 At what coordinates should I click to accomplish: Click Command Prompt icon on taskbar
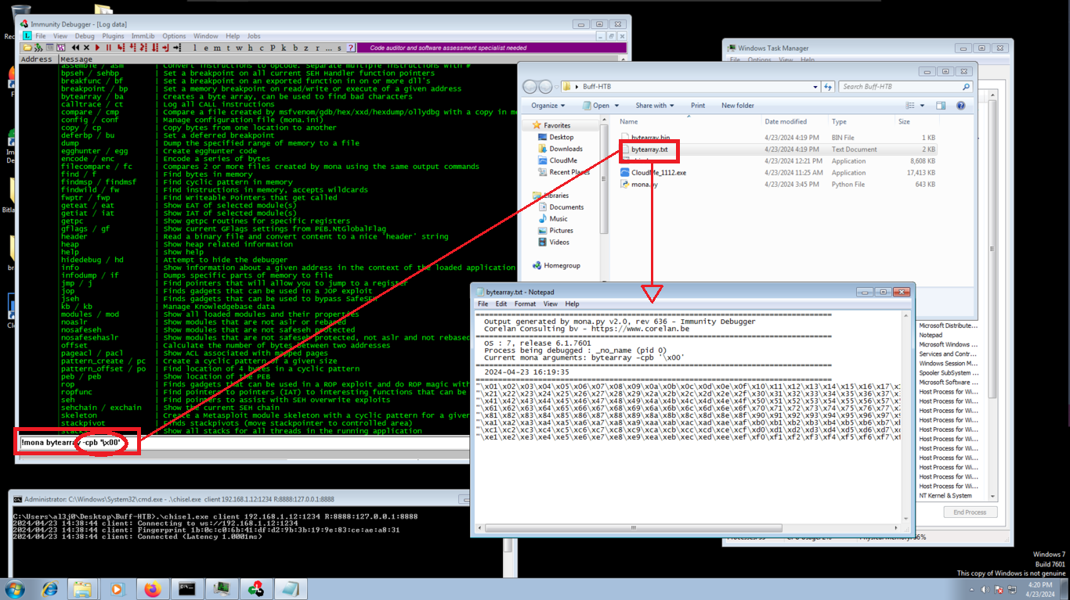pos(186,588)
